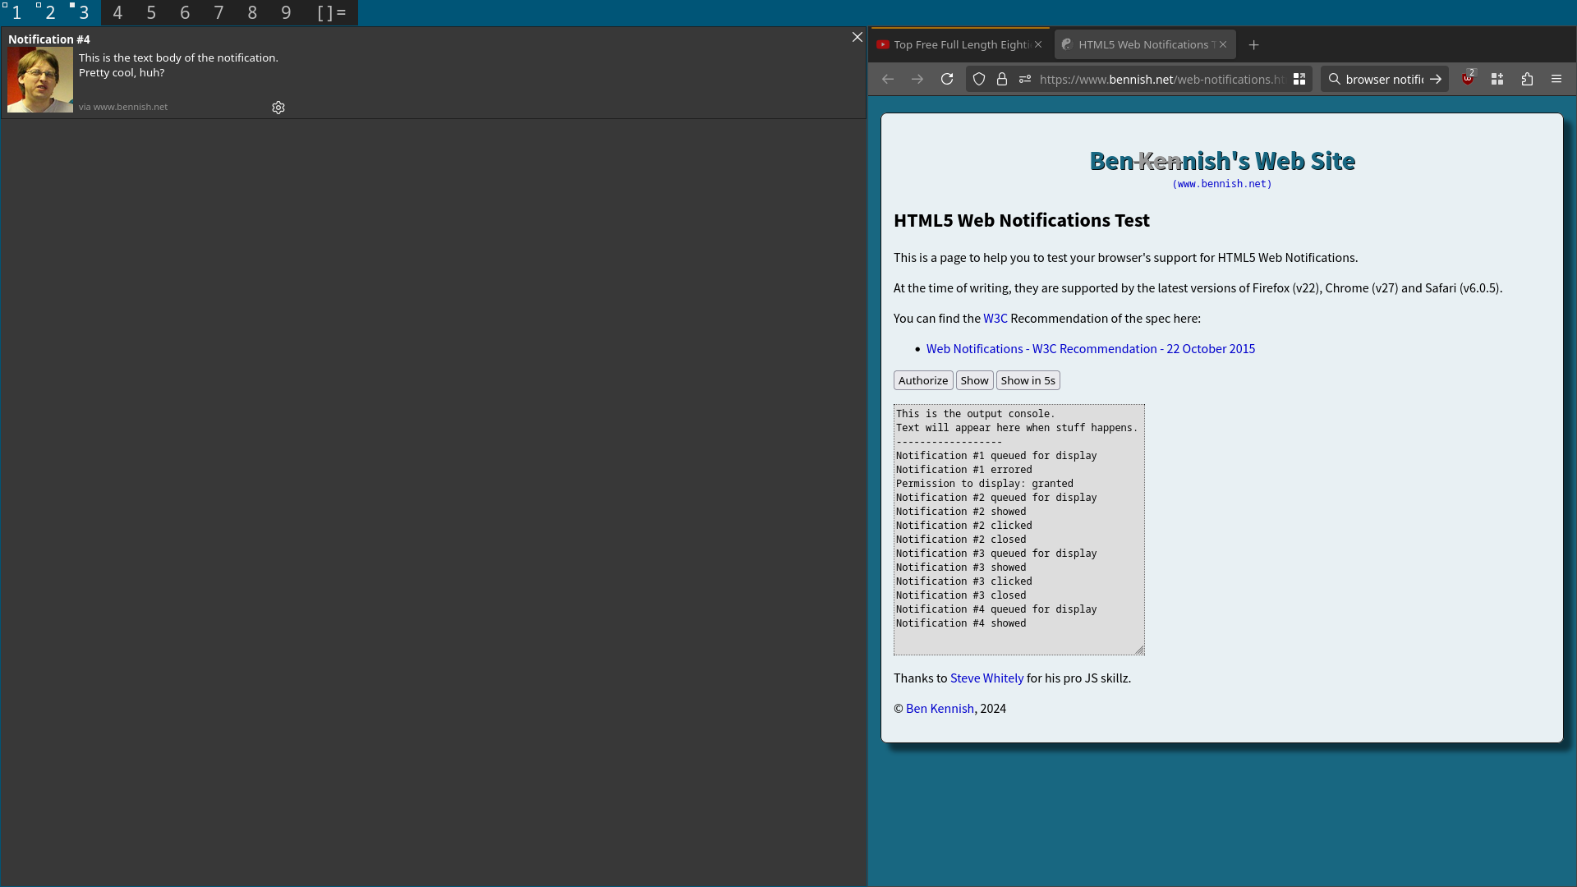Click the QR code icon in the address bar
This screenshot has height=887, width=1577.
coord(1299,79)
